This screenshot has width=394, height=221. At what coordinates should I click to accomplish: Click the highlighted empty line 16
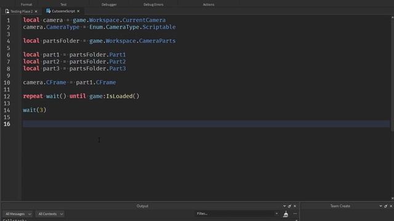tap(206, 124)
